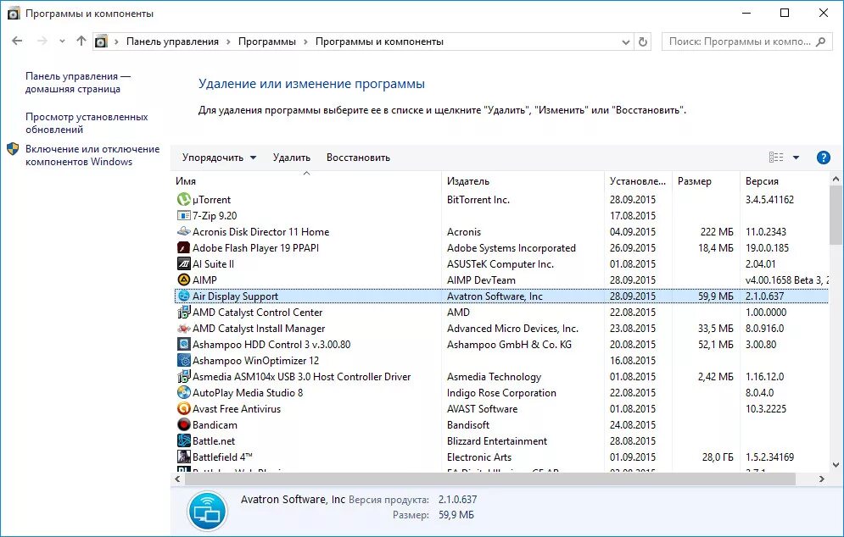Open Просмотр установленных обновлений link
The width and height of the screenshot is (844, 537).
87,123
